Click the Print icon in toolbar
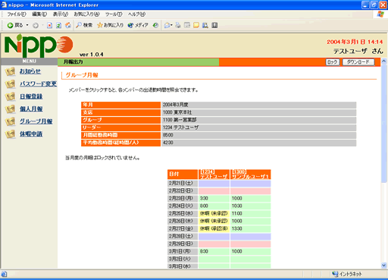The height and width of the screenshot is (280, 388). click(178, 25)
